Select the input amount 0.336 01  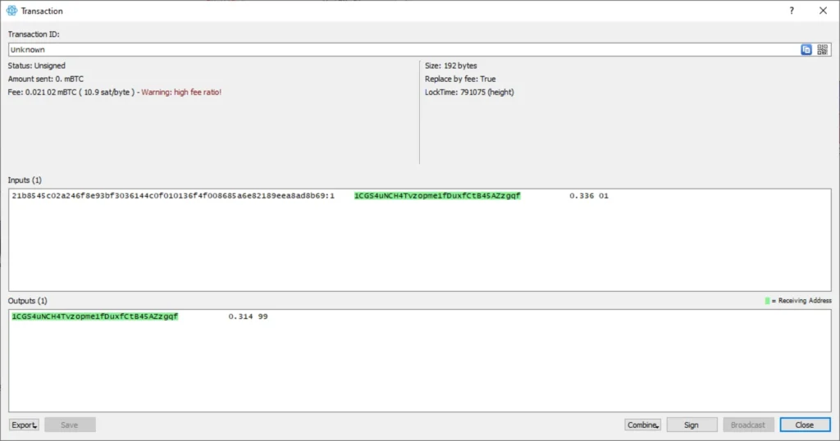click(589, 196)
